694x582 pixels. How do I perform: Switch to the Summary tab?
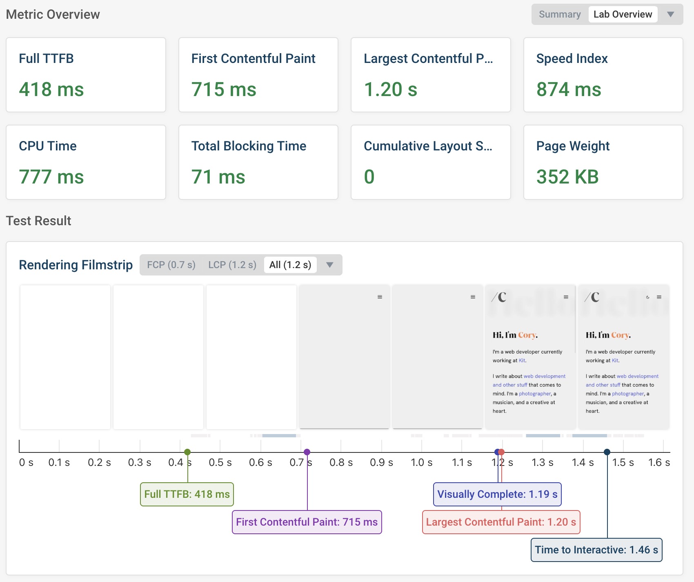click(560, 14)
